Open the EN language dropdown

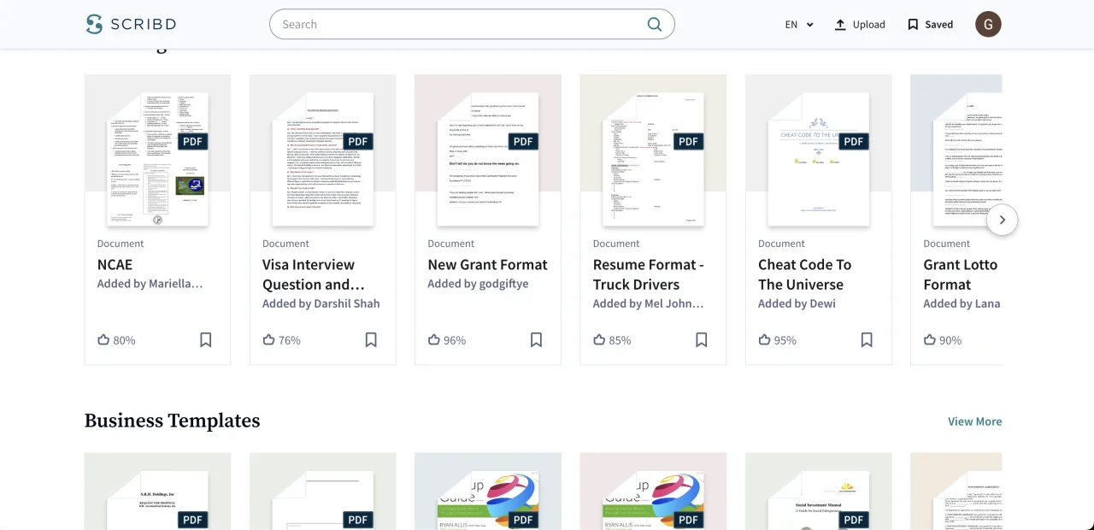[x=799, y=24]
